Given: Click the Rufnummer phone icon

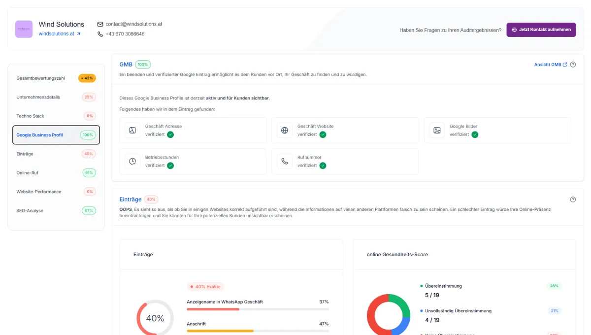Looking at the screenshot, I should 285,162.
